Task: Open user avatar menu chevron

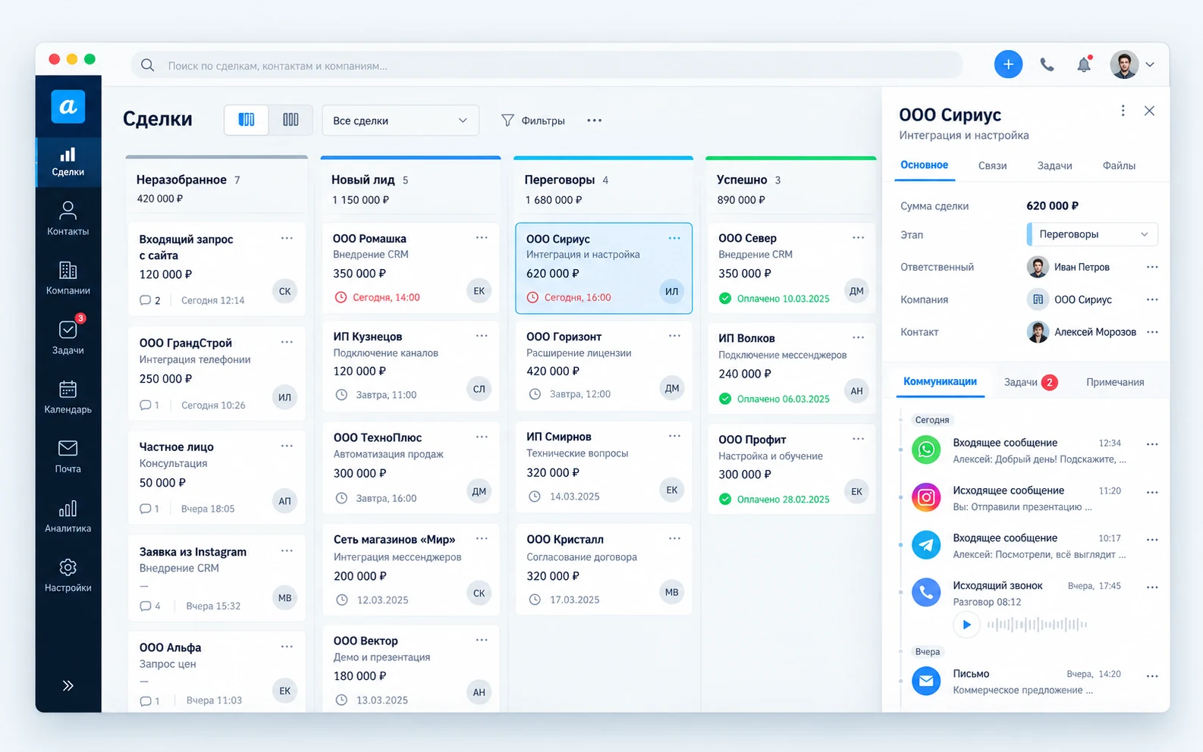Action: pos(1150,65)
